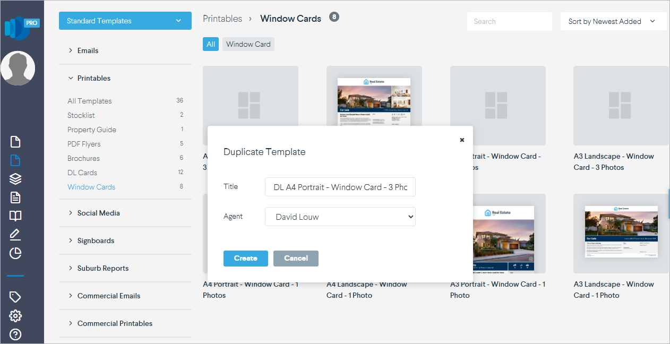Open the Standard Templates dropdown
Viewport: 670px width, 344px height.
(125, 21)
